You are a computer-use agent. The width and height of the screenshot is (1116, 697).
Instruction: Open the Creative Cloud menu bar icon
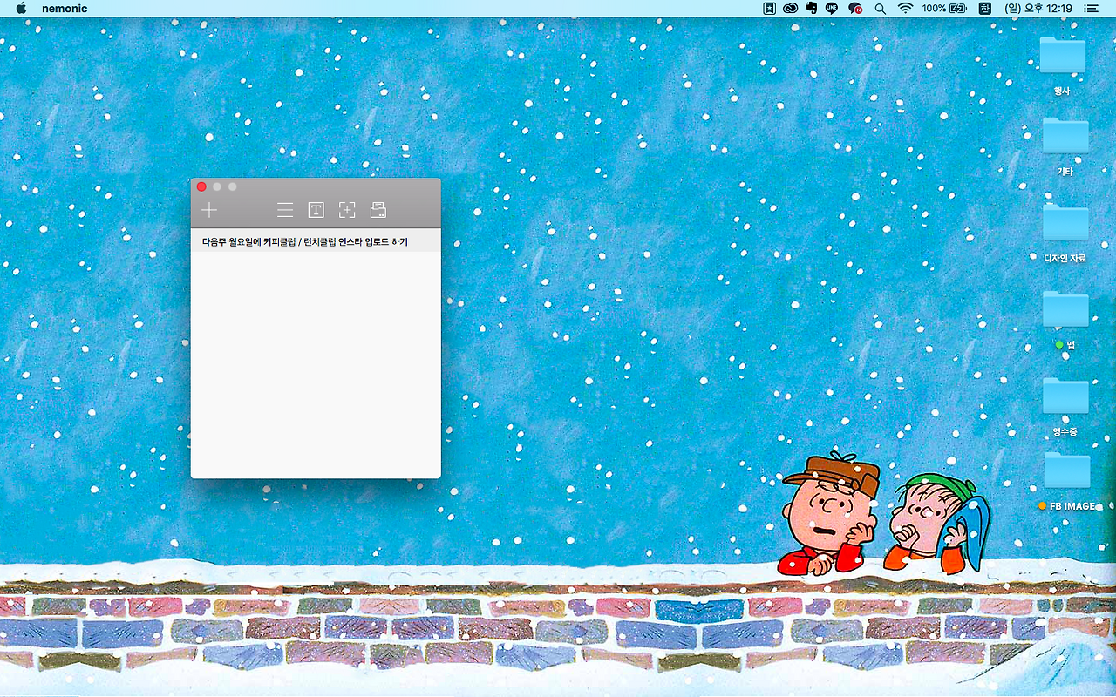coord(791,8)
